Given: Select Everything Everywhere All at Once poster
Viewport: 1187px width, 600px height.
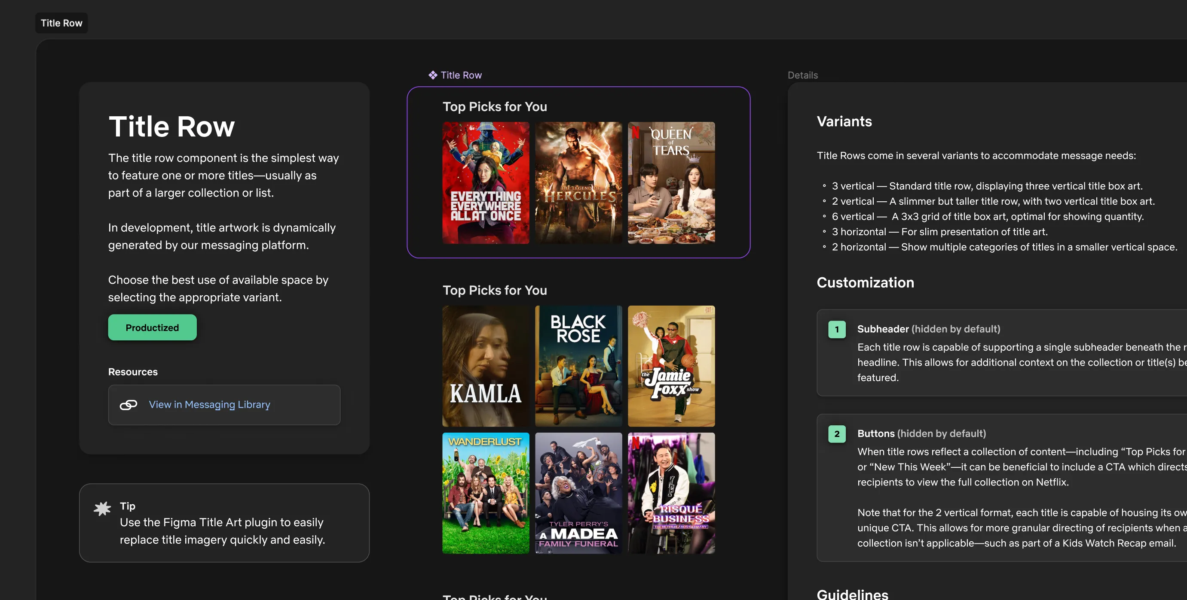Looking at the screenshot, I should coord(486,183).
